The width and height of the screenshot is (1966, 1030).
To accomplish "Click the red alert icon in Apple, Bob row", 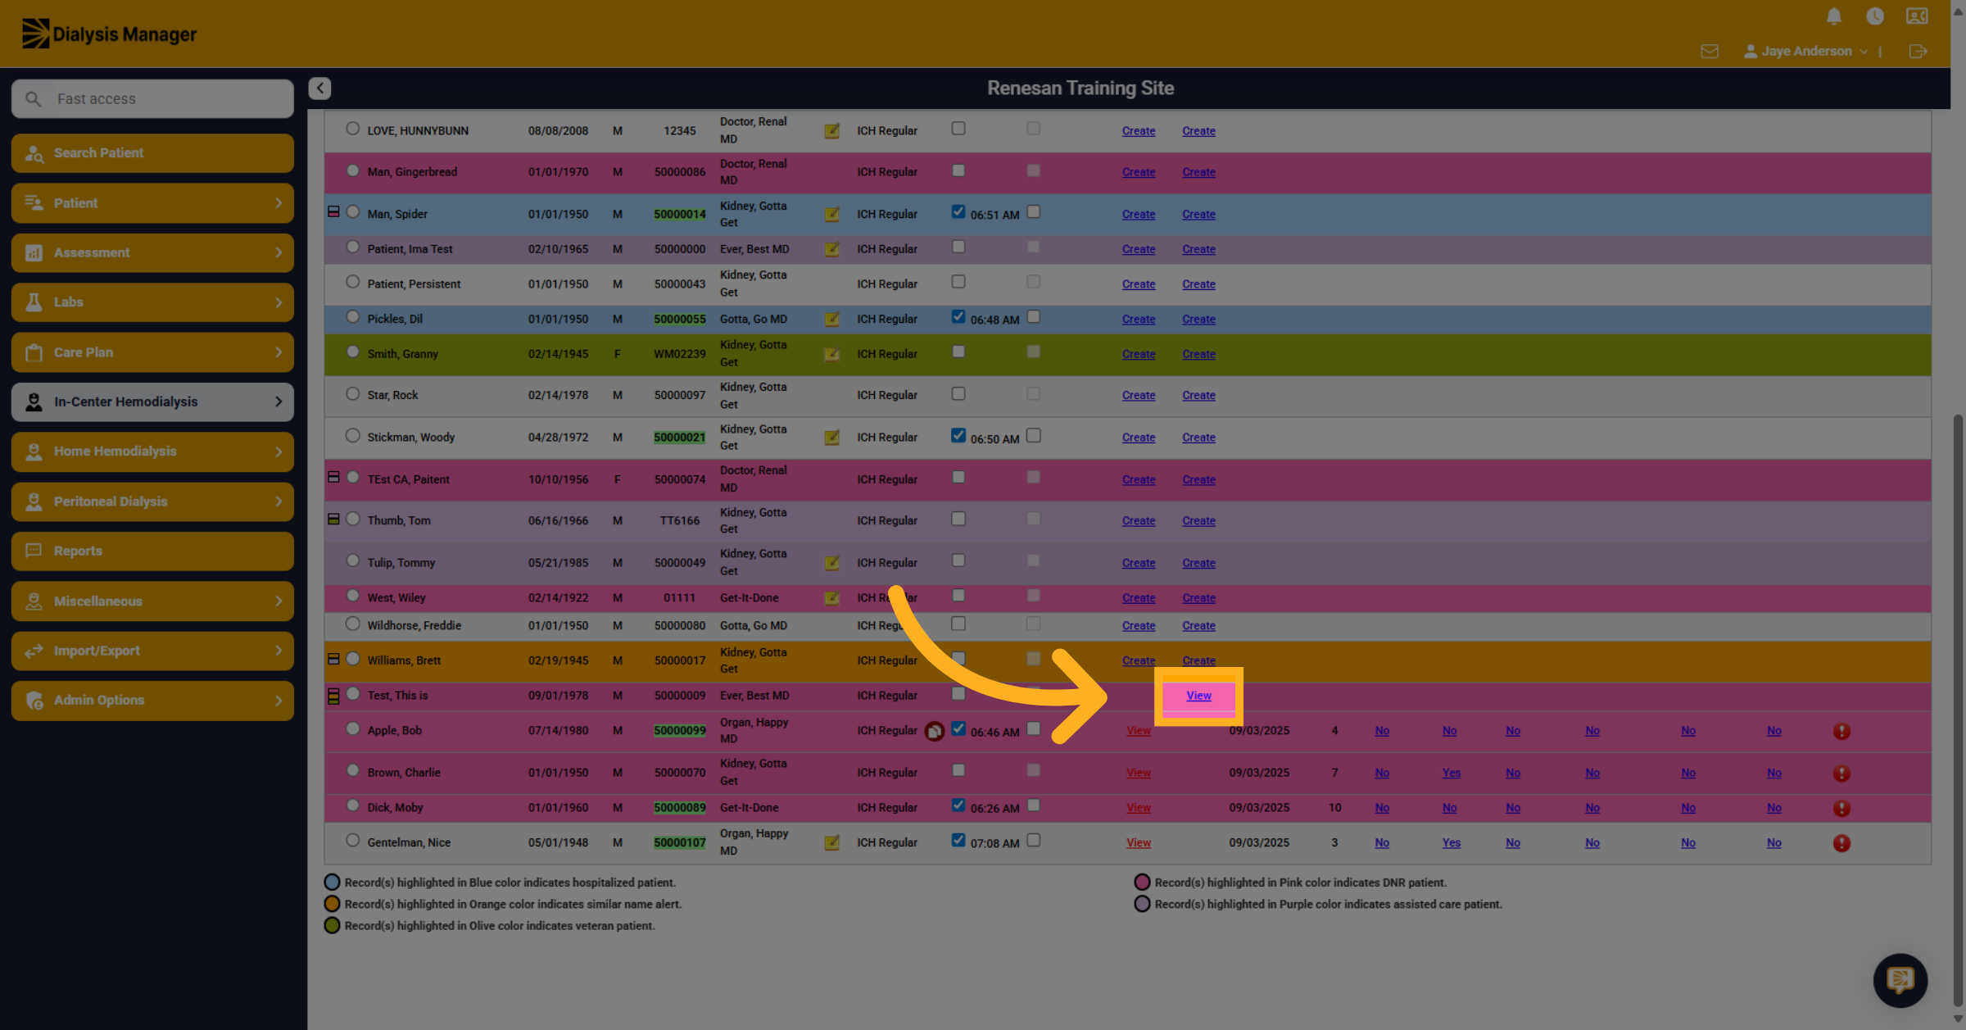I will point(1841,731).
